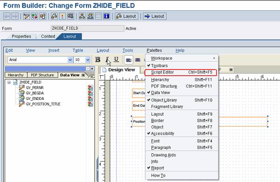280x182 pixels.
Task: Click the Layout button with blue arrow
Action: click(155, 16)
